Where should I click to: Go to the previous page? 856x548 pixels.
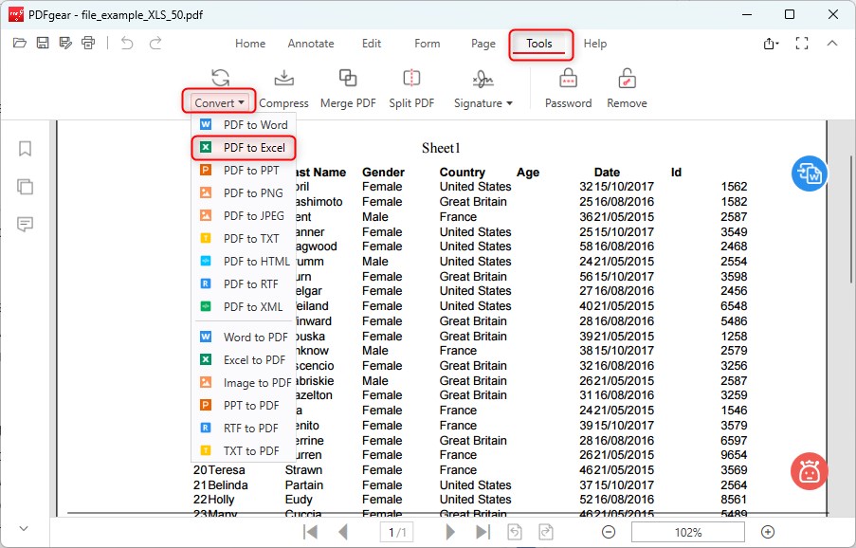pos(343,532)
